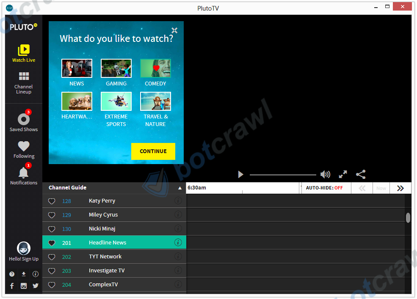The image size is (417, 299).
Task: Select channel 201 Headline News
Action: pyautogui.click(x=114, y=243)
